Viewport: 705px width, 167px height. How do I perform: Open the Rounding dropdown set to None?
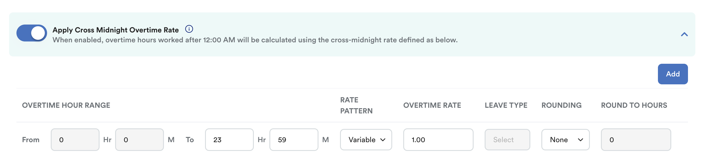click(x=565, y=140)
